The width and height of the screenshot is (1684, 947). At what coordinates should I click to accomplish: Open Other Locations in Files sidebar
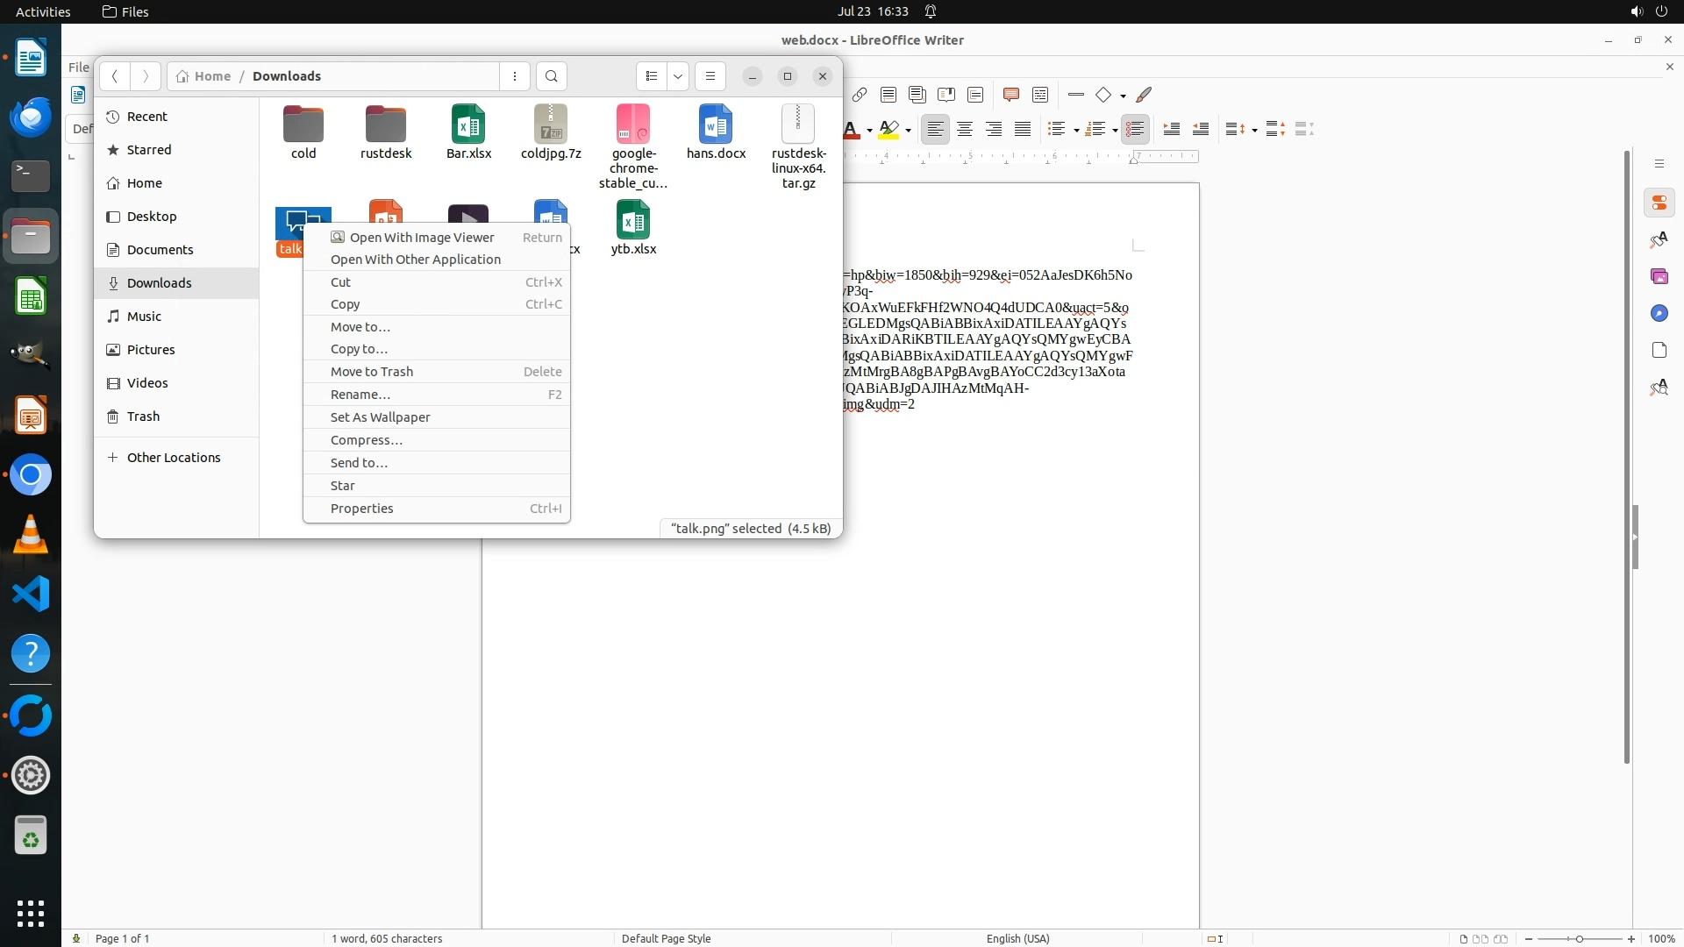[174, 458]
